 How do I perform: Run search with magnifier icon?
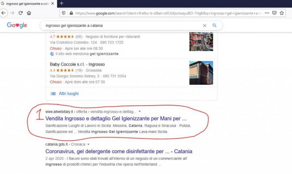tap(214, 25)
